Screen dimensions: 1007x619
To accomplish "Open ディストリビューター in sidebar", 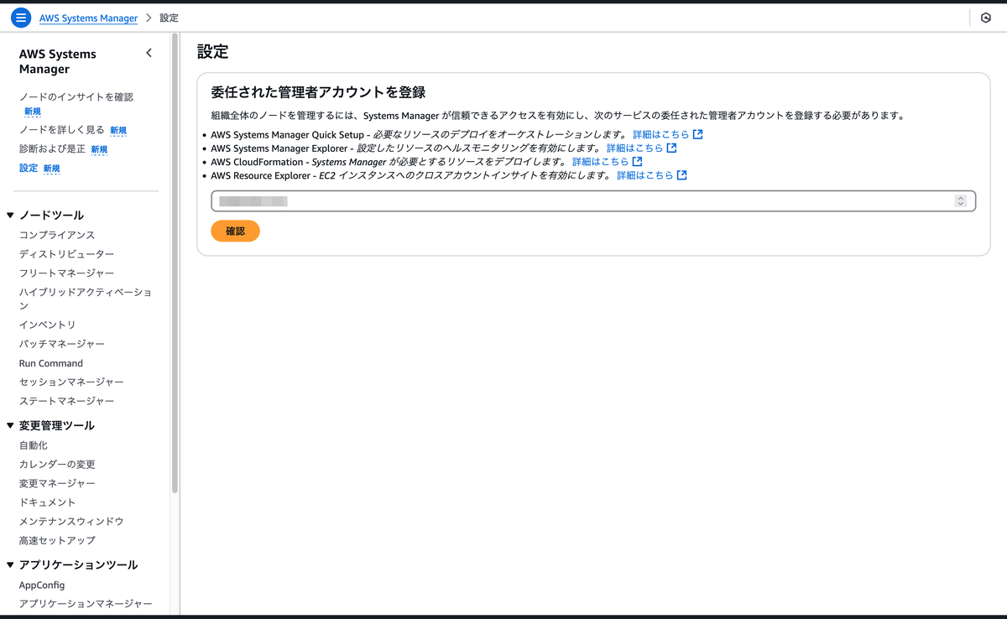I will [67, 254].
